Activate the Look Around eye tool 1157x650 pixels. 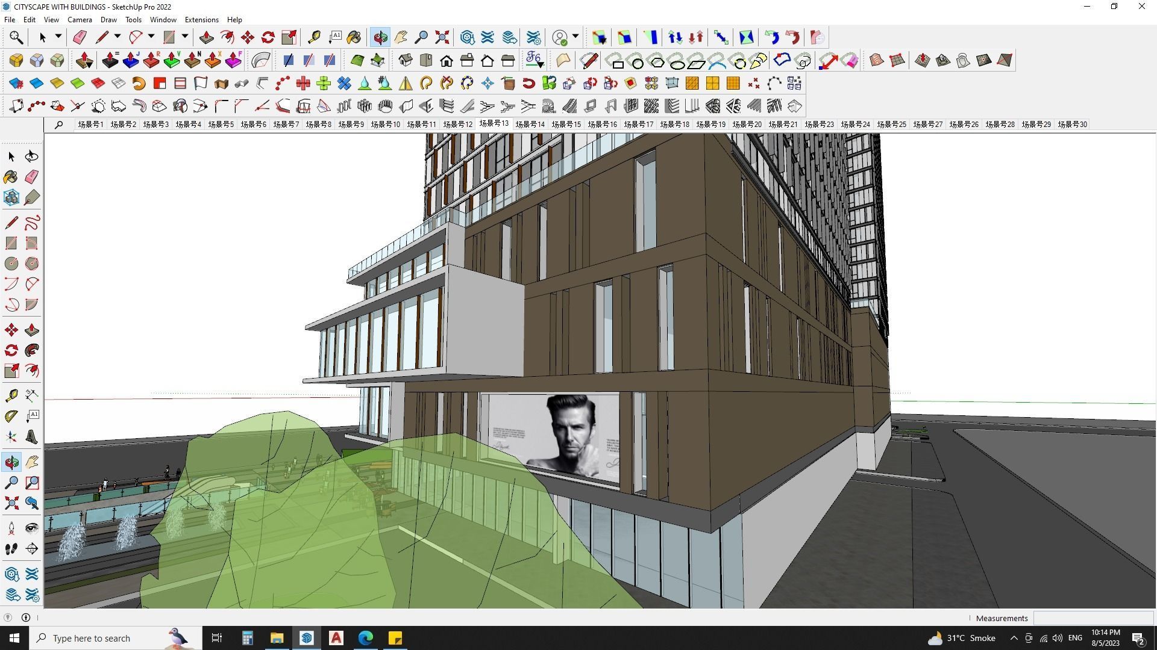(x=32, y=528)
